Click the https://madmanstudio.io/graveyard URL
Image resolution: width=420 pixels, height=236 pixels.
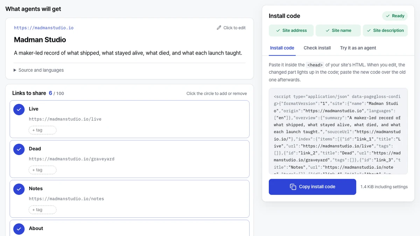coord(72,159)
